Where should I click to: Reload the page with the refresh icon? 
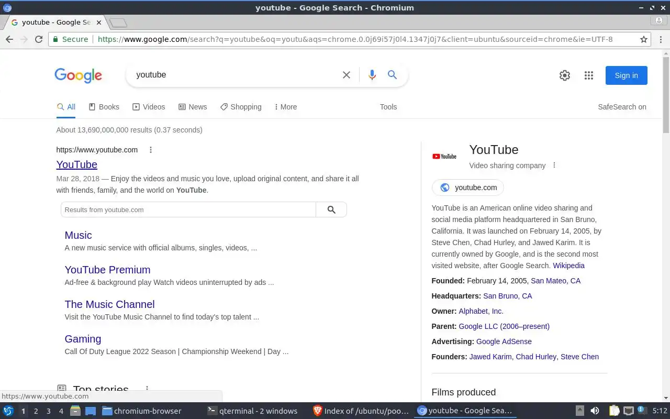(x=38, y=39)
